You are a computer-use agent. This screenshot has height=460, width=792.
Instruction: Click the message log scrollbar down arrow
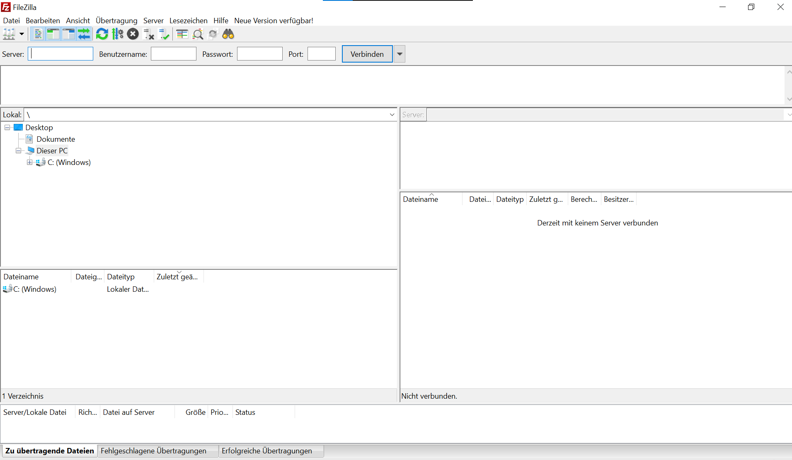tap(789, 99)
